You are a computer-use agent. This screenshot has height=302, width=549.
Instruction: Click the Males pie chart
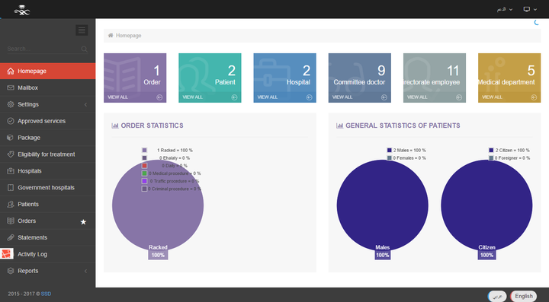coord(382,205)
